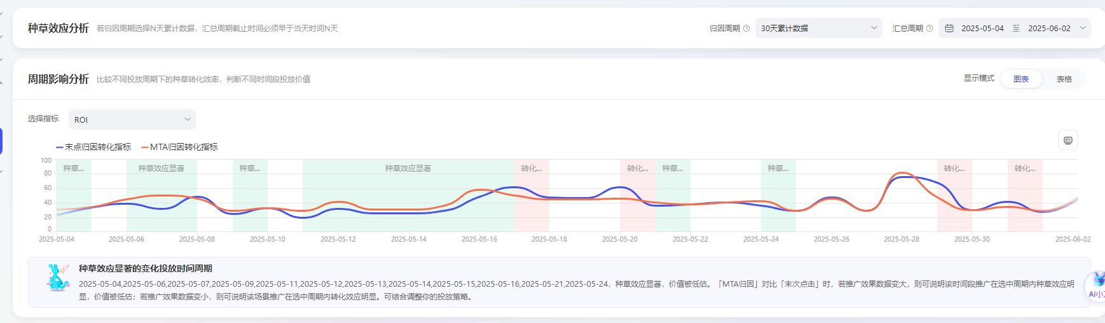
Task: Expand the ROI metric dropdown
Action: [132, 120]
